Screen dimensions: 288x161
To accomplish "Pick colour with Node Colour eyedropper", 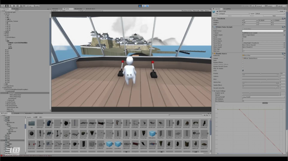I will click(284, 31).
